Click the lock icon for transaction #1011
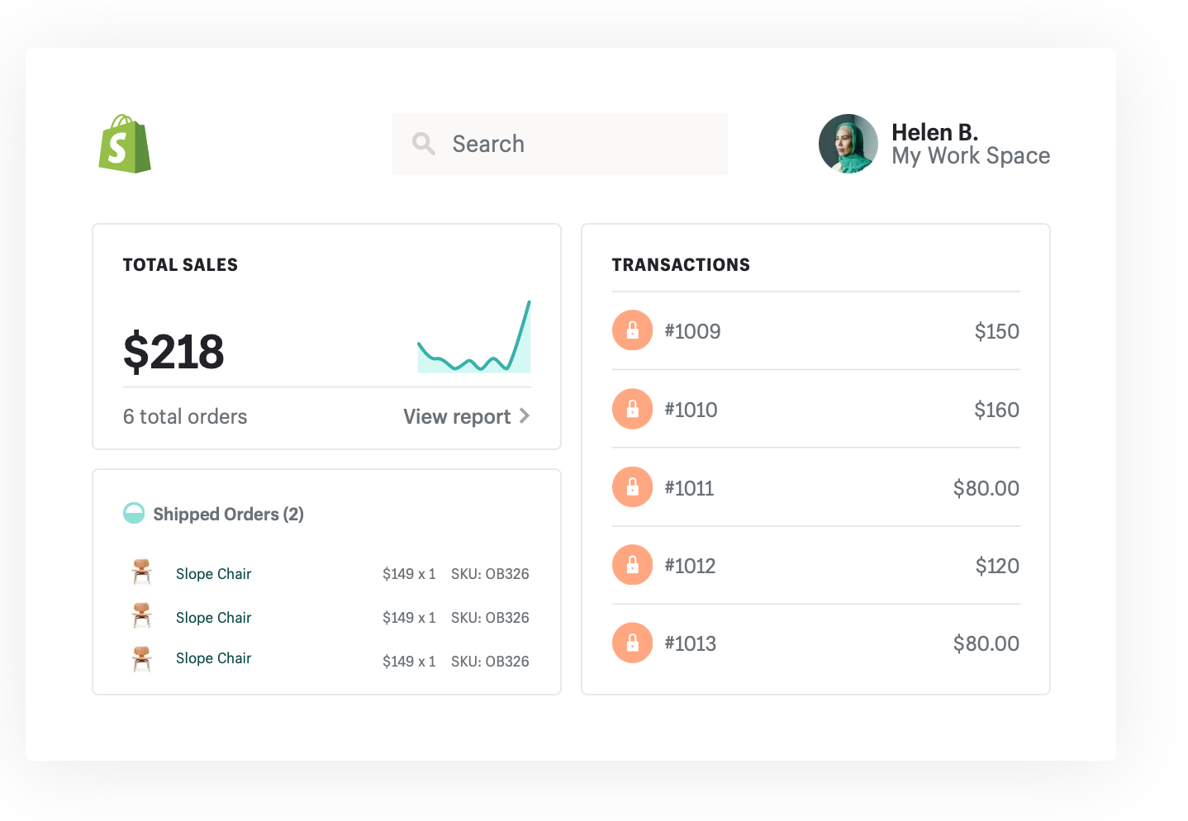This screenshot has width=1188, height=821. pos(632,487)
